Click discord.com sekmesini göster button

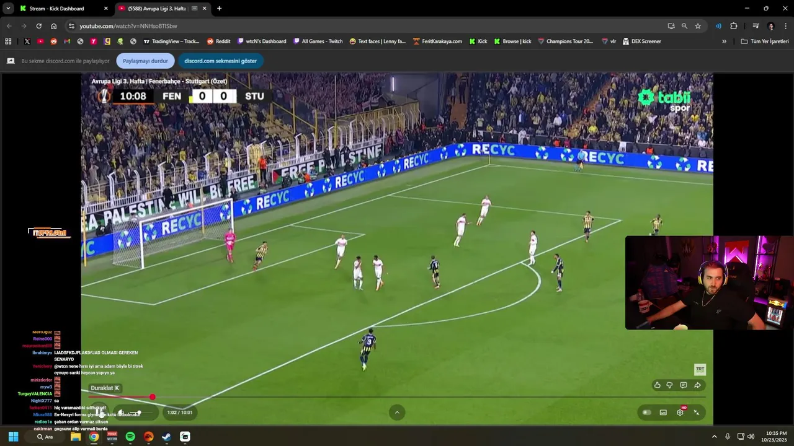(x=220, y=61)
